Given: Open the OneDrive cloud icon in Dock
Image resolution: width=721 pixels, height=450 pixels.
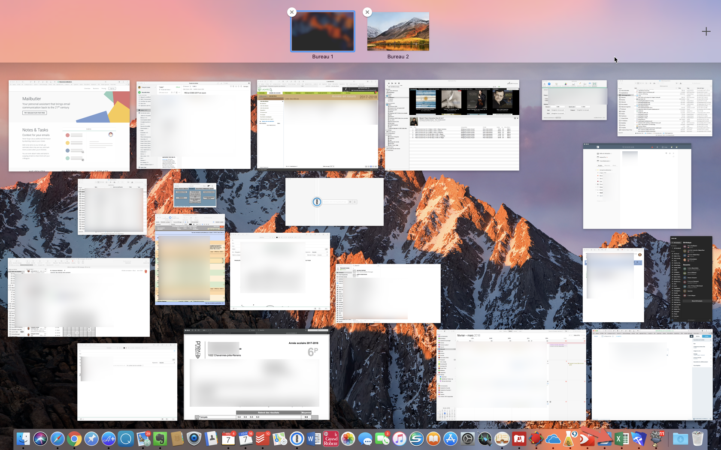Looking at the screenshot, I should (553, 439).
